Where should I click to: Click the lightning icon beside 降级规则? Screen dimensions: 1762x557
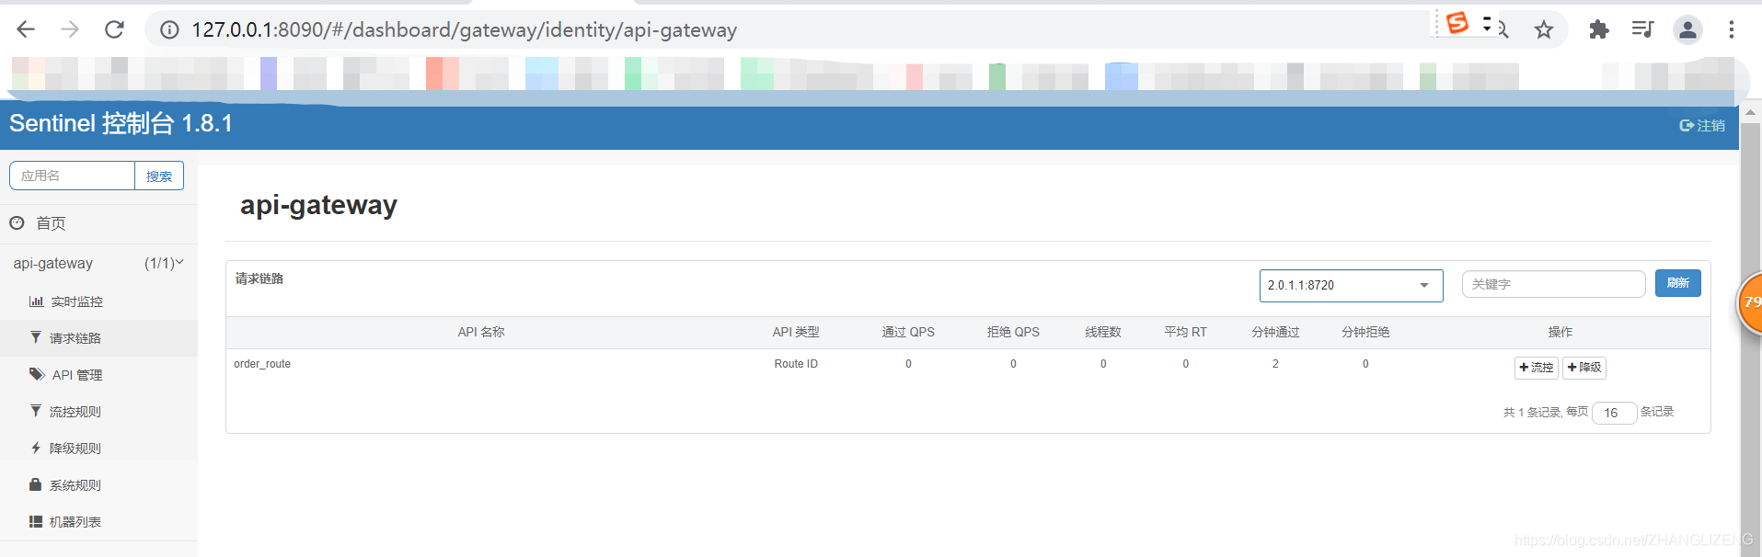(x=36, y=448)
